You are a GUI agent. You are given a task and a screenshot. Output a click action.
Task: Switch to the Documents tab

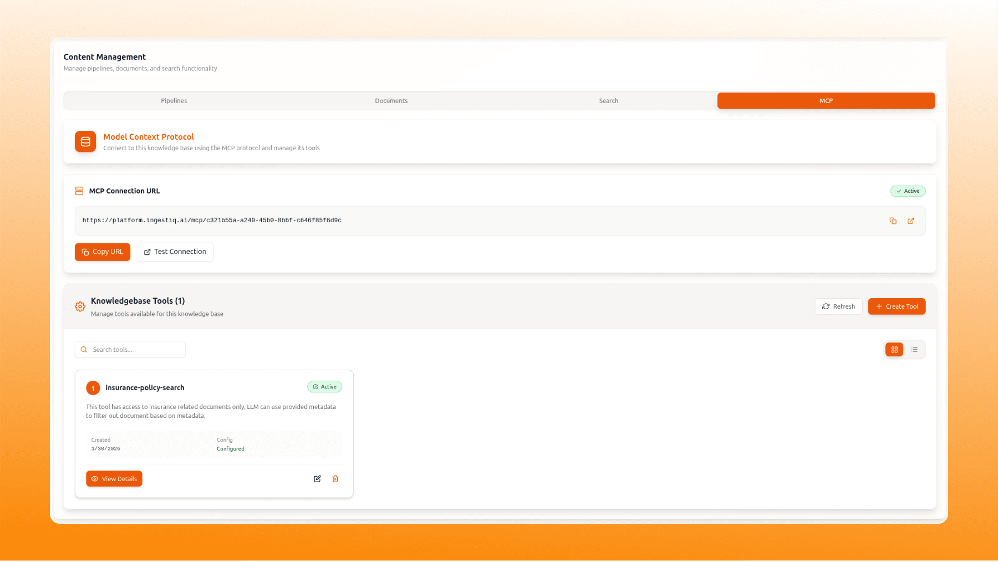391,101
